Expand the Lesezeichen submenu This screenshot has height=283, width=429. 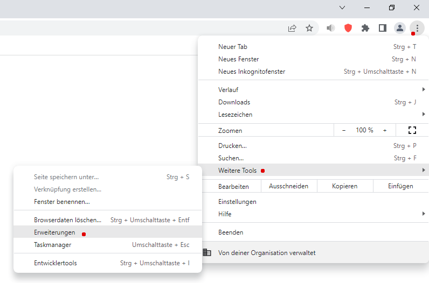pyautogui.click(x=313, y=115)
